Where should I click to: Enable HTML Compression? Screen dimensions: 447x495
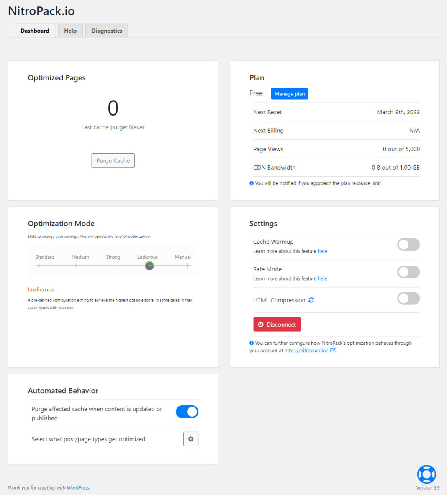click(x=408, y=298)
